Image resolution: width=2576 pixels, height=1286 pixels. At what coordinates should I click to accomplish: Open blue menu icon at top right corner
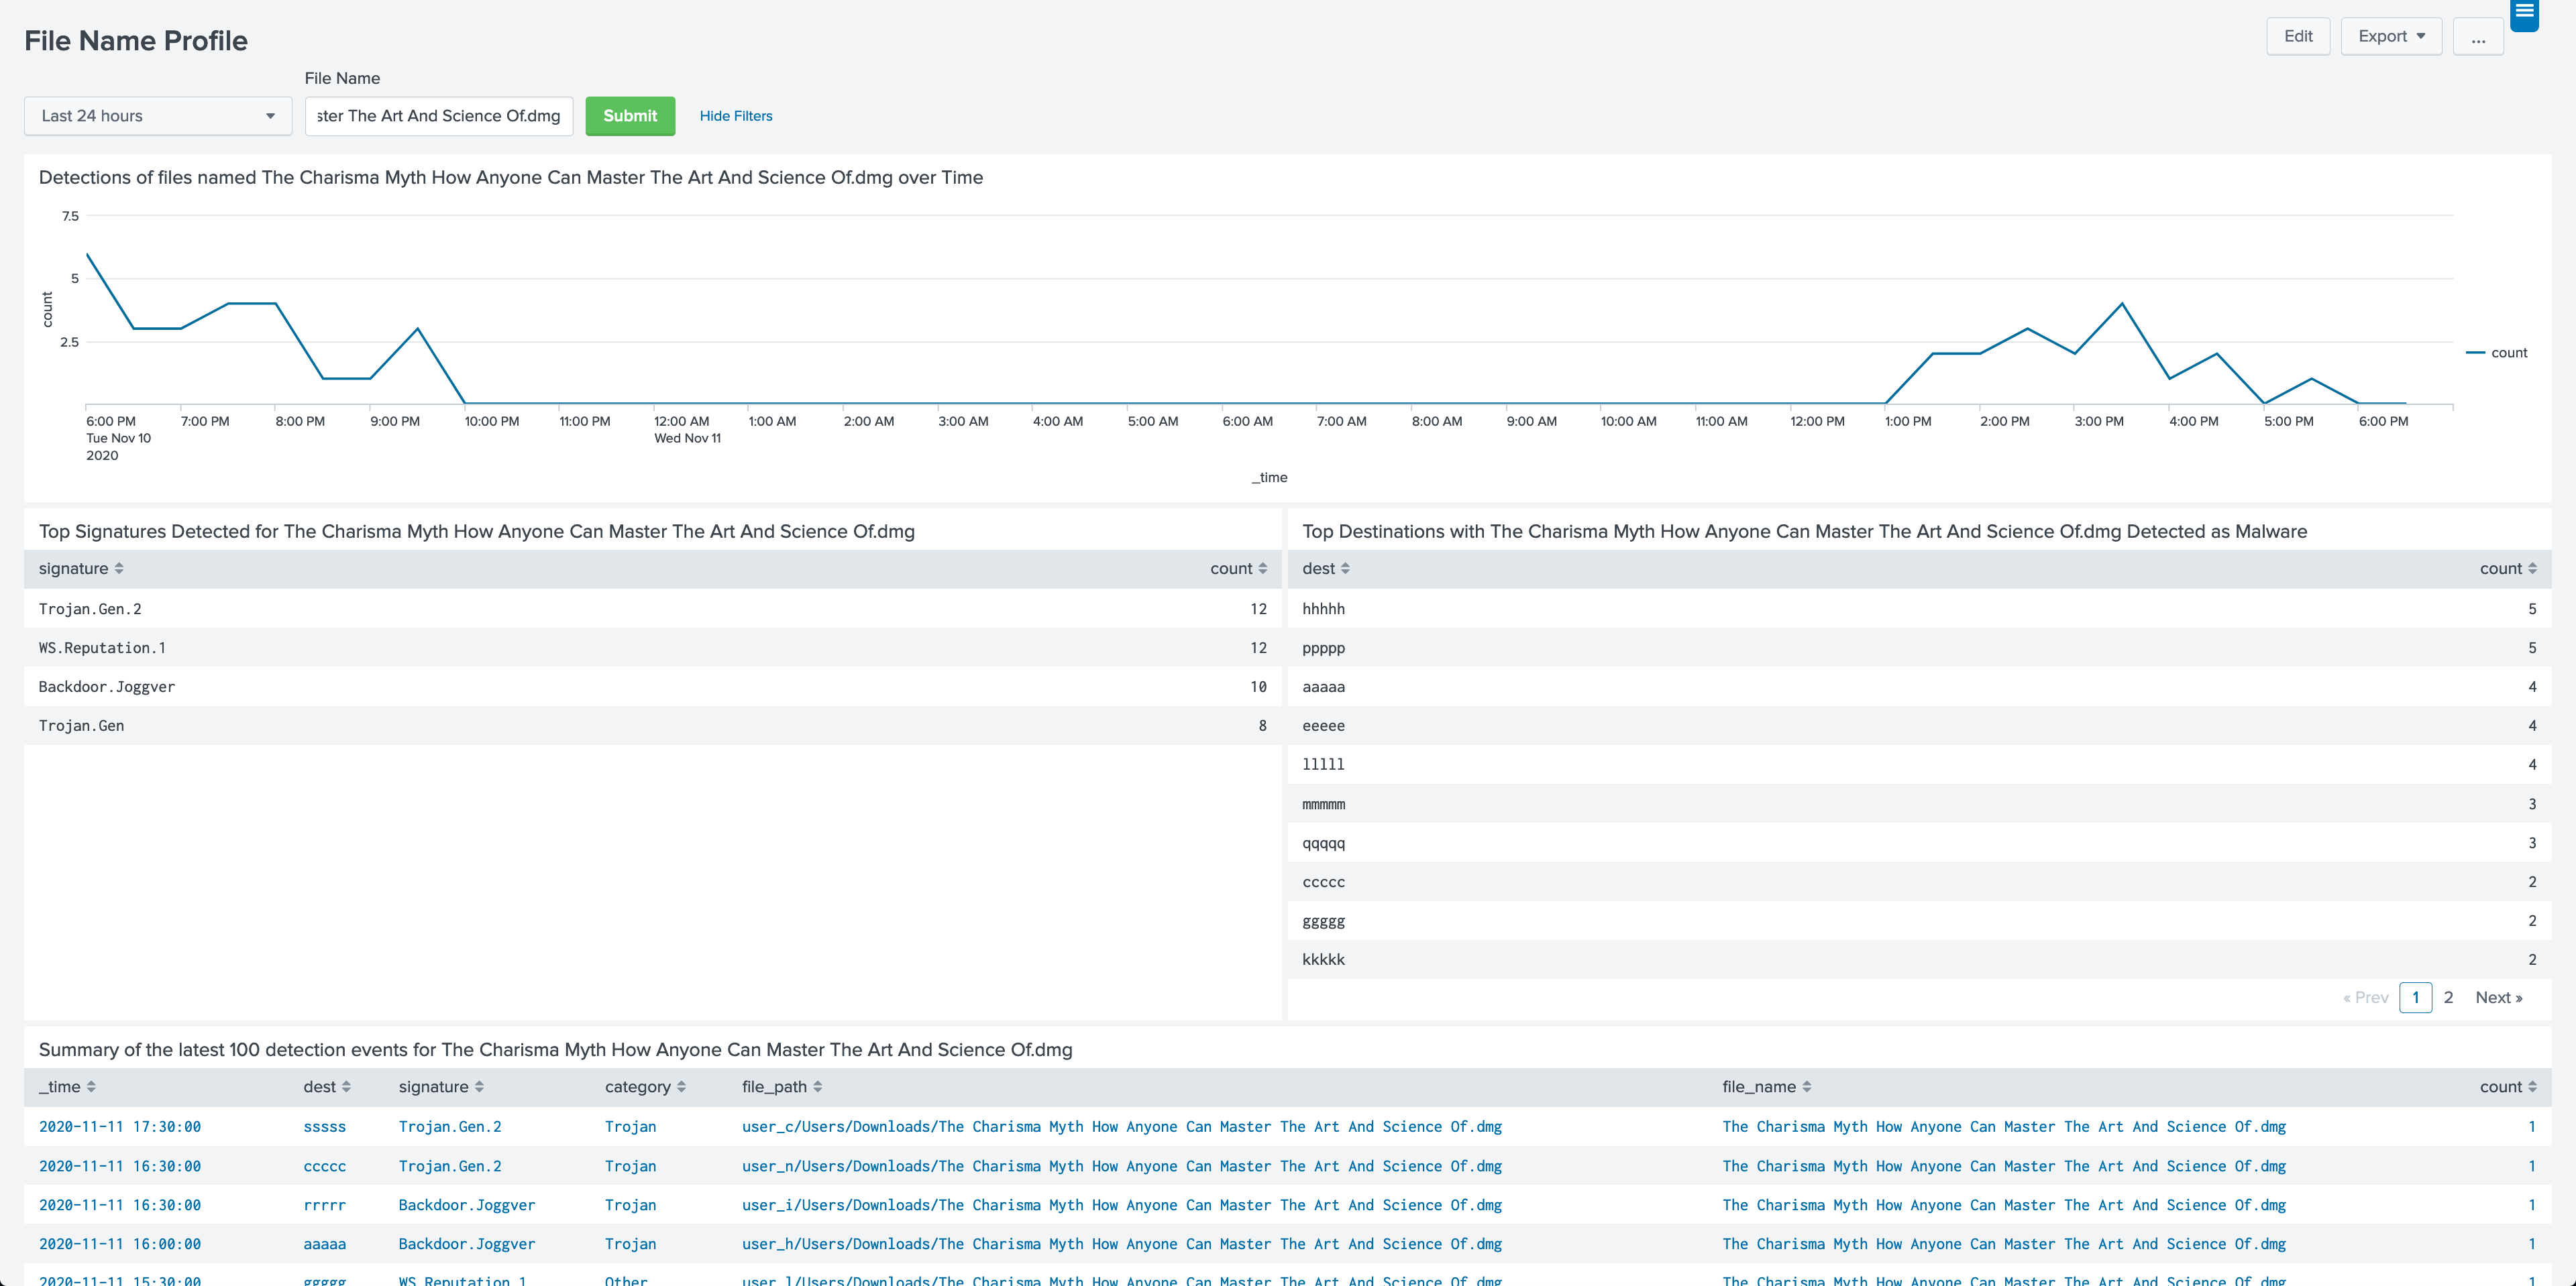point(2524,13)
